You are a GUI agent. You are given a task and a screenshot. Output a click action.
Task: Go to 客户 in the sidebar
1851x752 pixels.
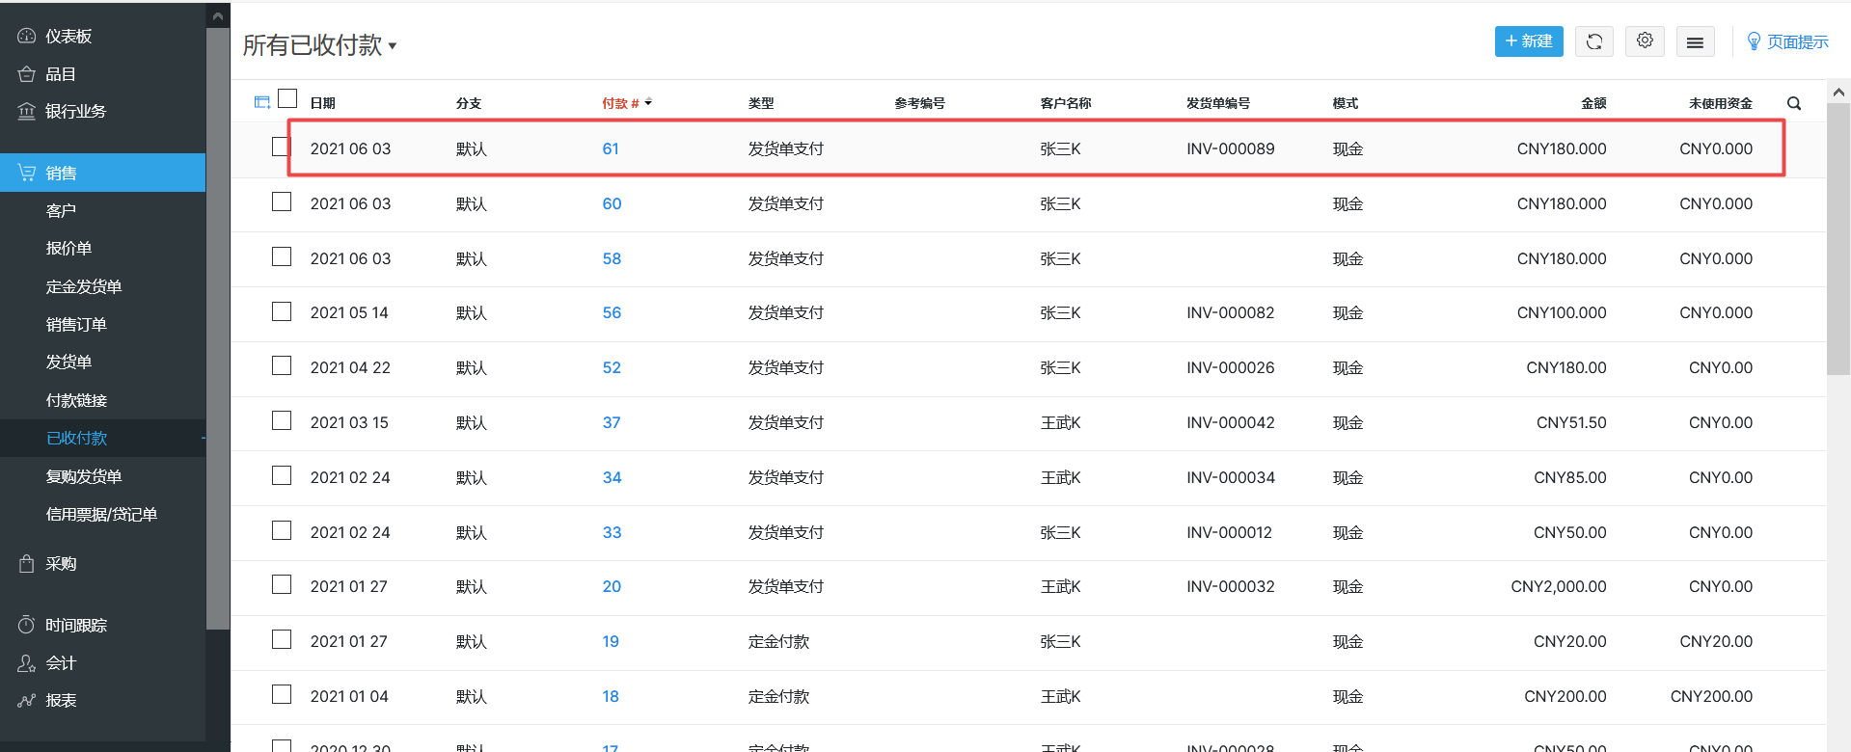(x=61, y=210)
